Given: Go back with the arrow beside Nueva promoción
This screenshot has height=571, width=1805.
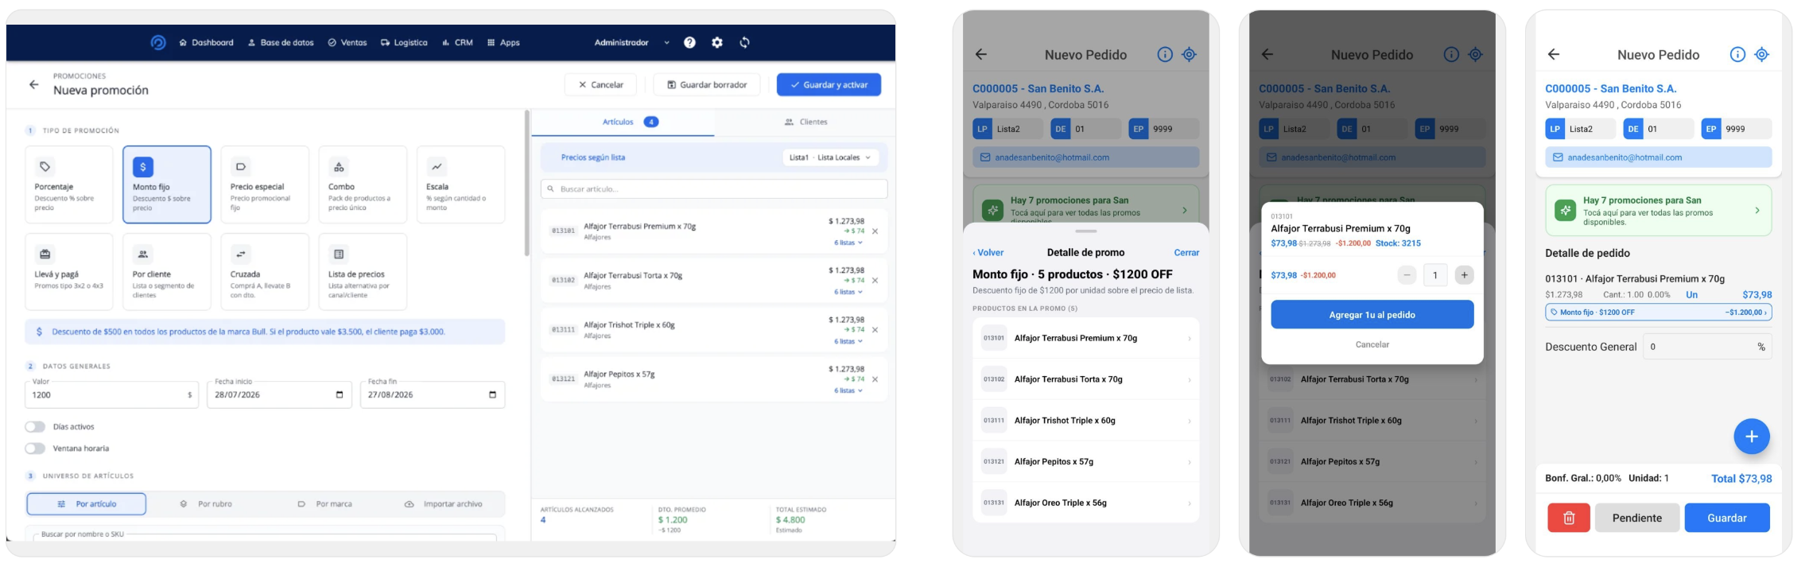Looking at the screenshot, I should point(33,84).
